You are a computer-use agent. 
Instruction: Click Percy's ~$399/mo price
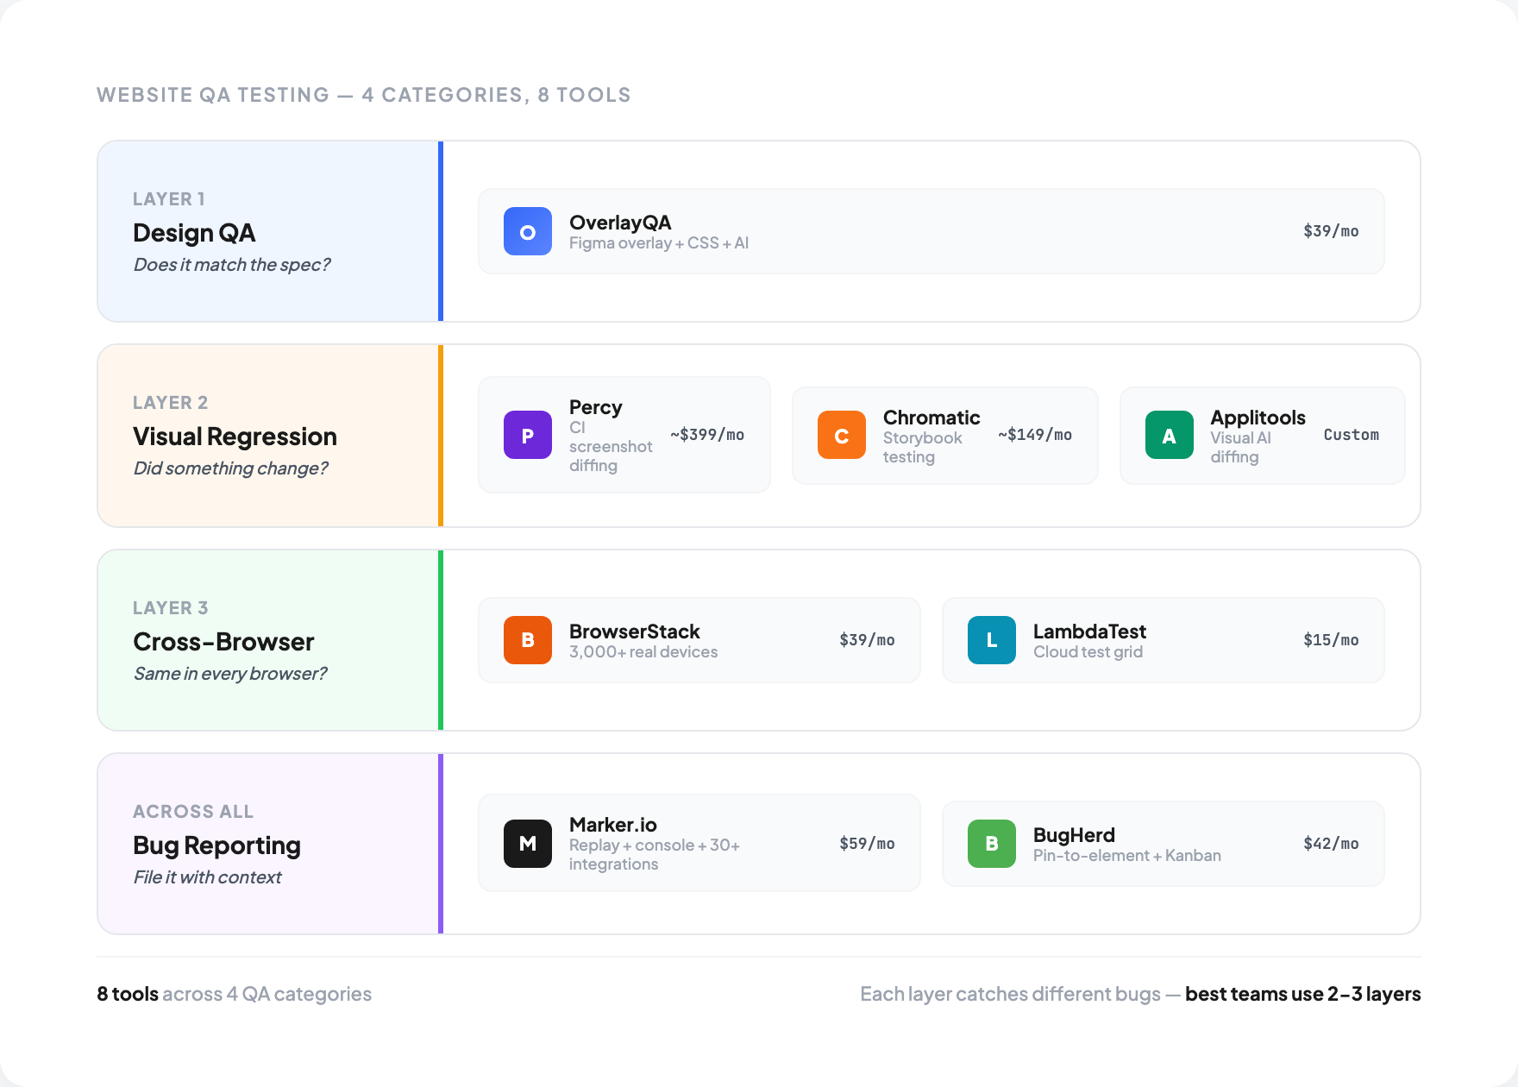(x=707, y=435)
